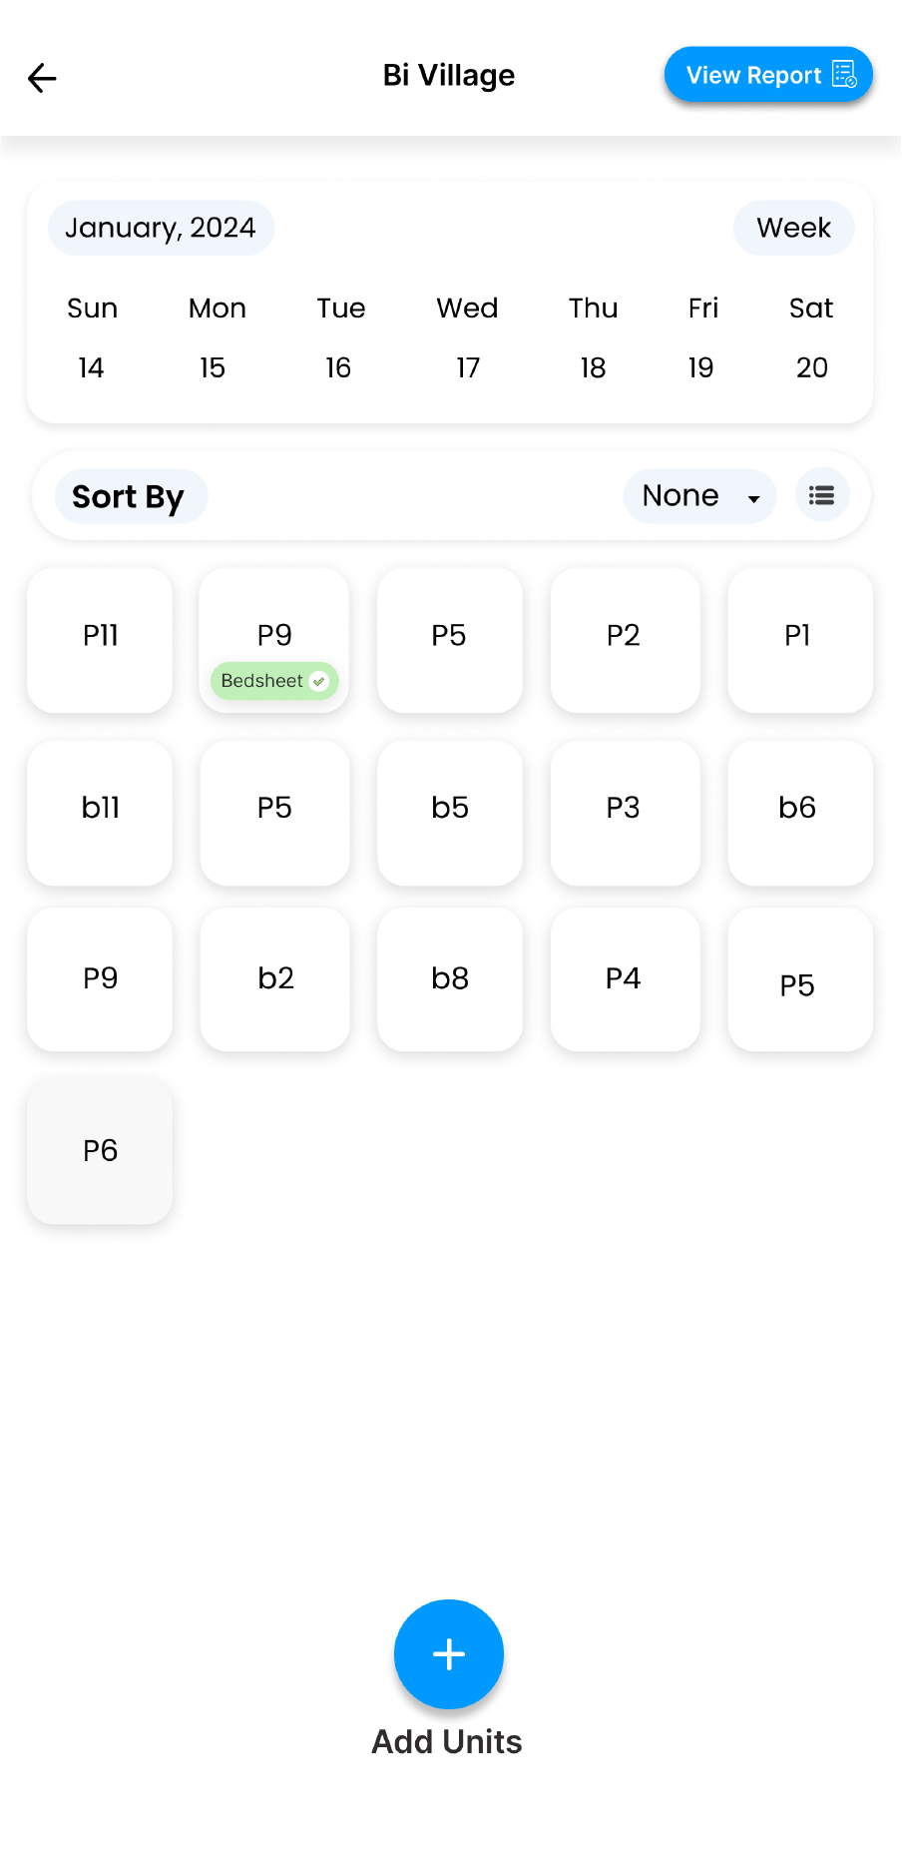The width and height of the screenshot is (902, 1868).
Task: Click the report icon in View Report
Action: (844, 75)
